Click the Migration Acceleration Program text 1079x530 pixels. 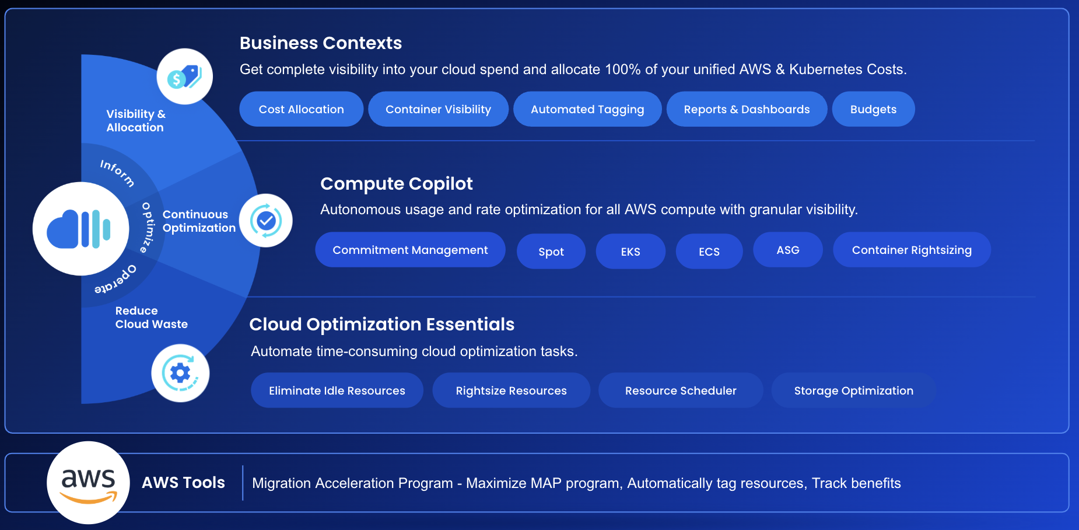576,483
